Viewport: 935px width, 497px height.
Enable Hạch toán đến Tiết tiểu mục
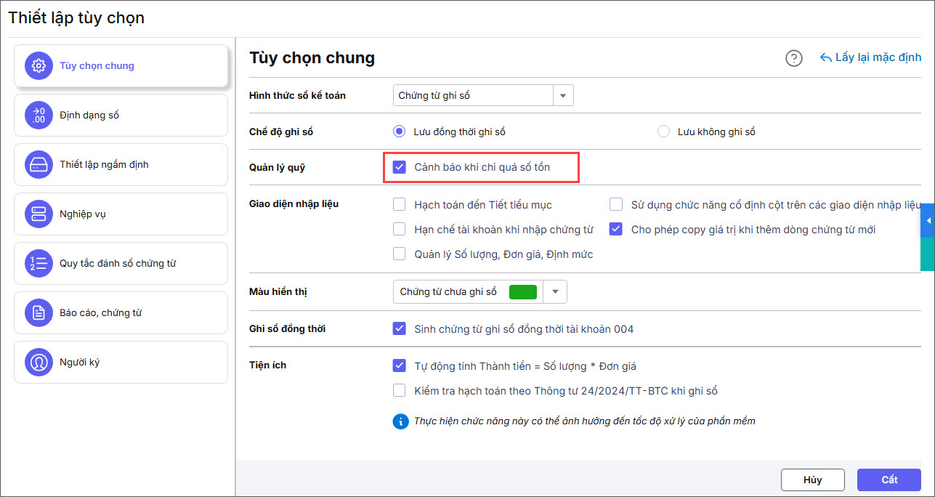point(400,205)
